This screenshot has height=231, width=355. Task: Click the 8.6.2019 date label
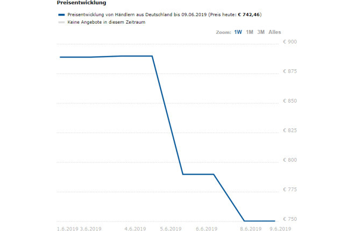(x=251, y=228)
